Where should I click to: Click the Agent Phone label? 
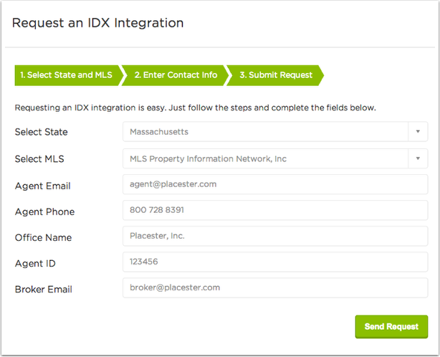click(x=45, y=211)
